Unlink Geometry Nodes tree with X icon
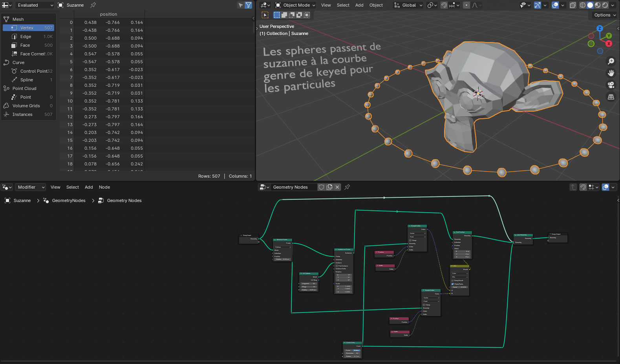Screen dimensions: 620x364 tap(337, 187)
